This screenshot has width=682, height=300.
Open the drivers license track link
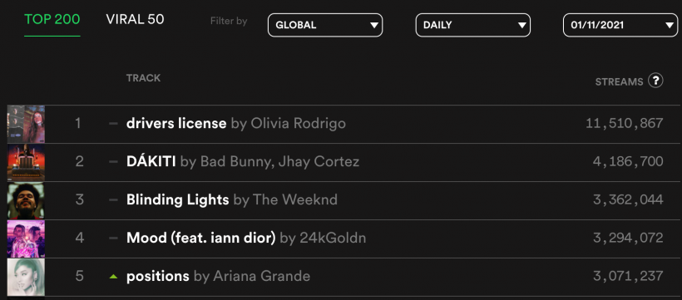pyautogui.click(x=176, y=124)
